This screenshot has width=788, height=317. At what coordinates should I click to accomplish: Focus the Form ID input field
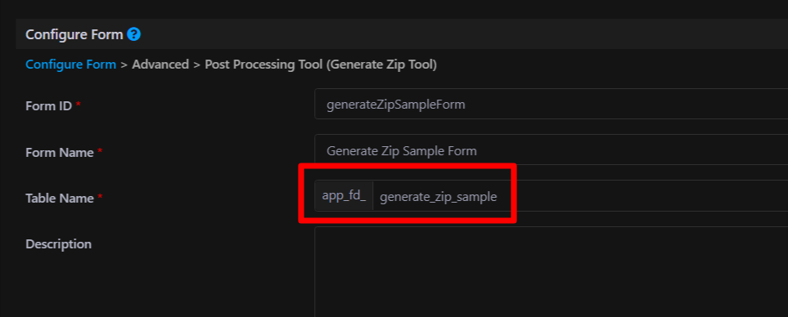[x=551, y=105]
